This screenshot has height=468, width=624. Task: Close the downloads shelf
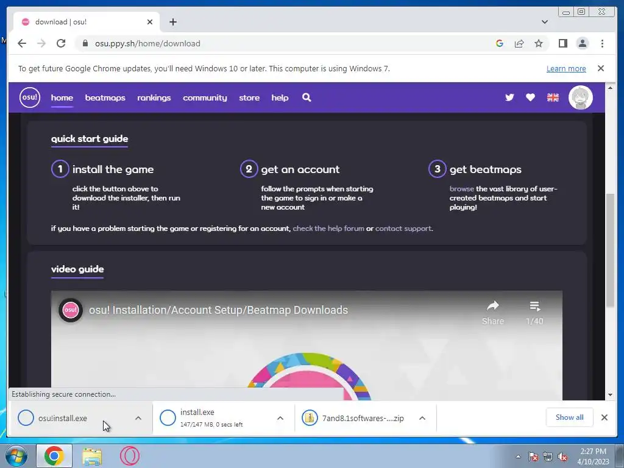pos(604,417)
